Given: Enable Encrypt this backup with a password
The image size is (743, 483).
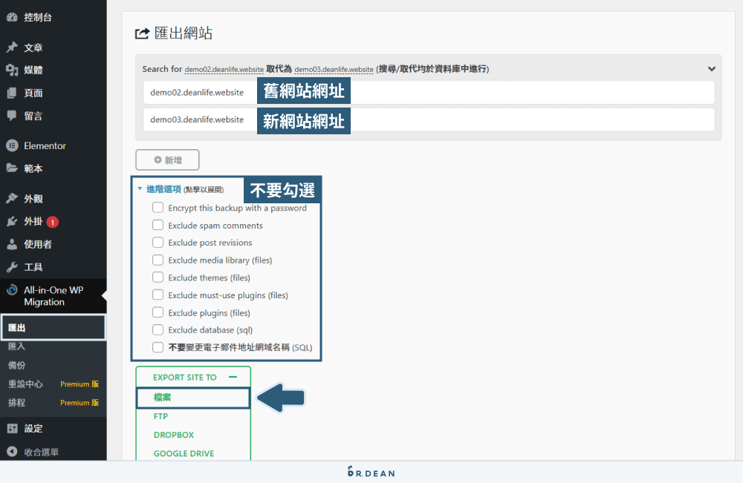Looking at the screenshot, I should [157, 208].
